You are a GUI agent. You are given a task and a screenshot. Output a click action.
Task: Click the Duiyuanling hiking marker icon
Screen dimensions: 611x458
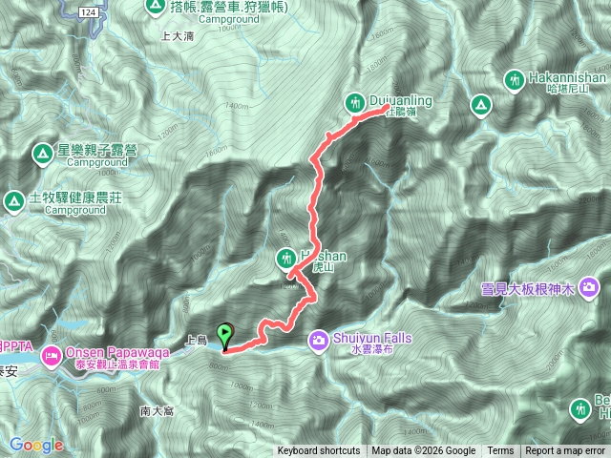(354, 104)
